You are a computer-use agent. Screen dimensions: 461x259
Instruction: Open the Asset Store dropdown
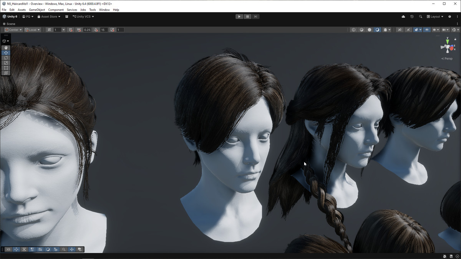[x=49, y=16]
